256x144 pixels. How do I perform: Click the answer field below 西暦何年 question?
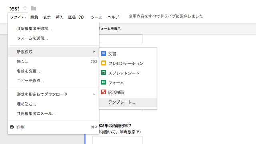(117, 140)
